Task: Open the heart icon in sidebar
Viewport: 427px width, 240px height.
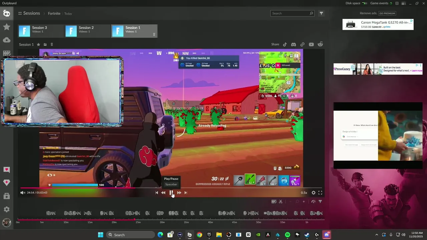Action: pos(6,170)
